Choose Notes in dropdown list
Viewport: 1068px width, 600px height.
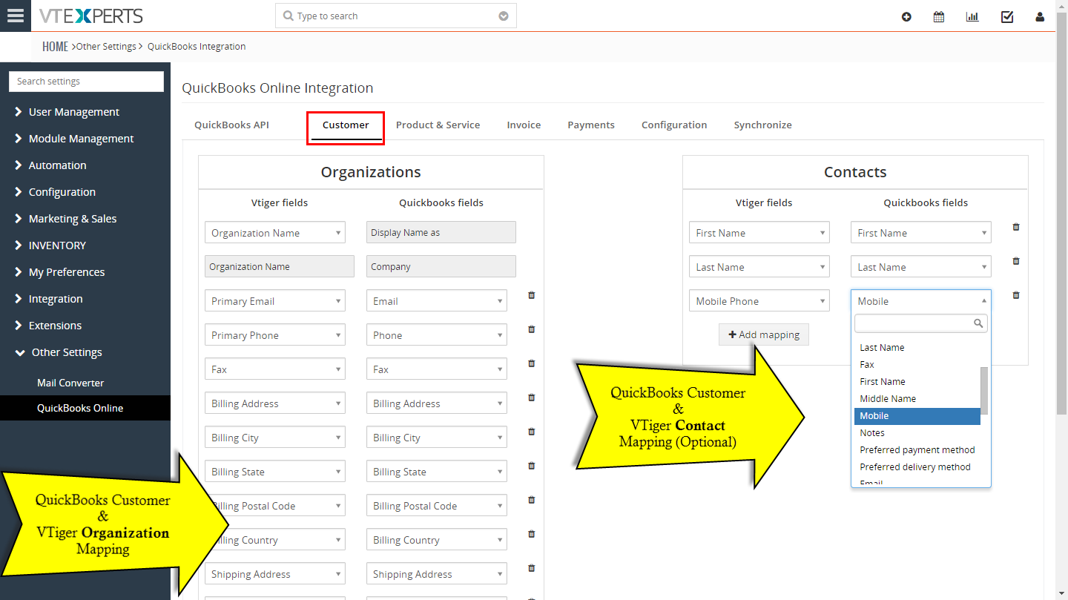pyautogui.click(x=917, y=432)
